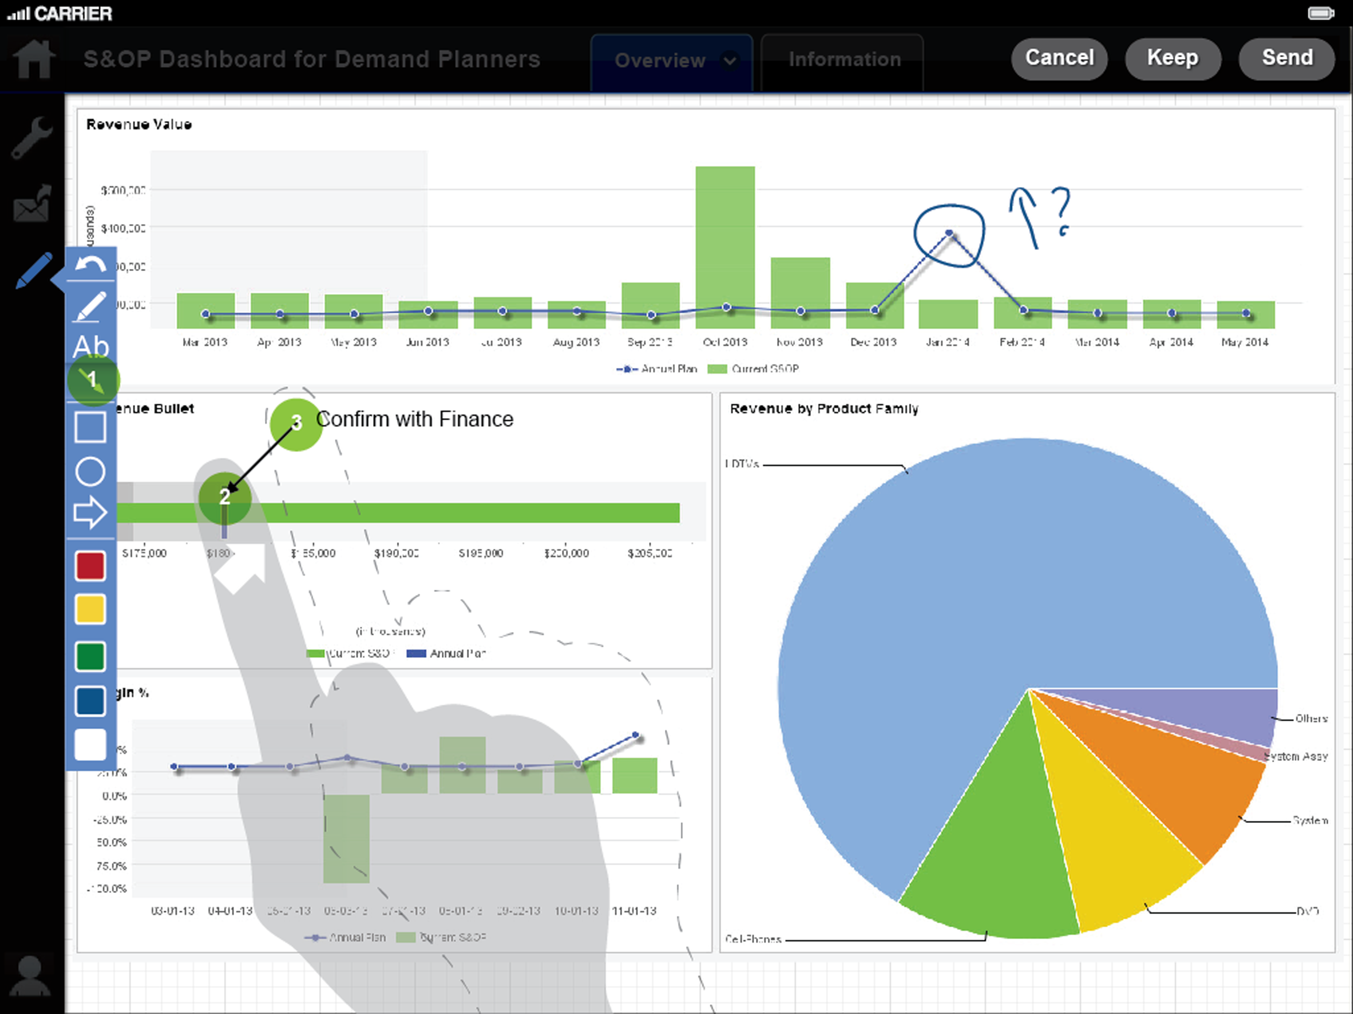Click the Oct 2013 revenue bar

[726, 247]
